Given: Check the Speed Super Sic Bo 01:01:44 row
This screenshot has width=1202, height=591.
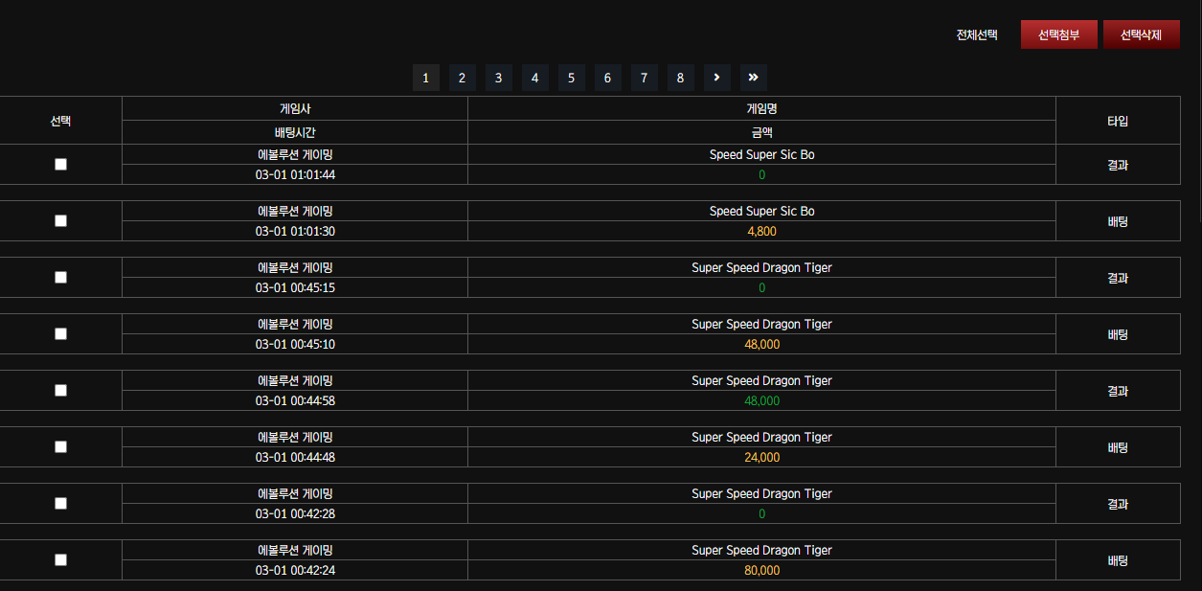Looking at the screenshot, I should click(61, 165).
